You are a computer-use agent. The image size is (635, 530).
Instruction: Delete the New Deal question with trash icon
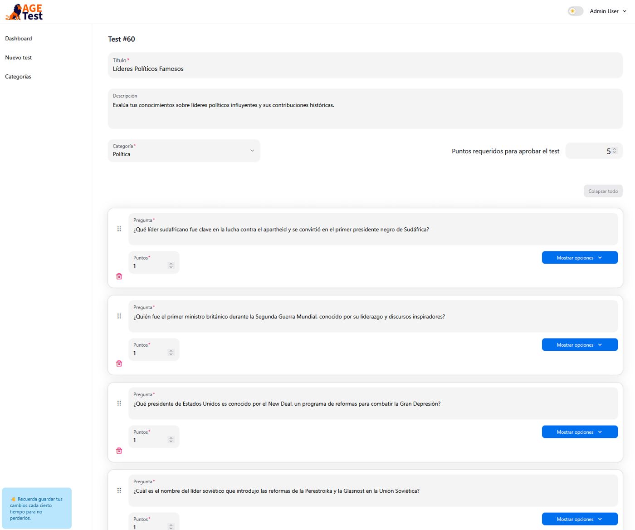[x=119, y=451]
